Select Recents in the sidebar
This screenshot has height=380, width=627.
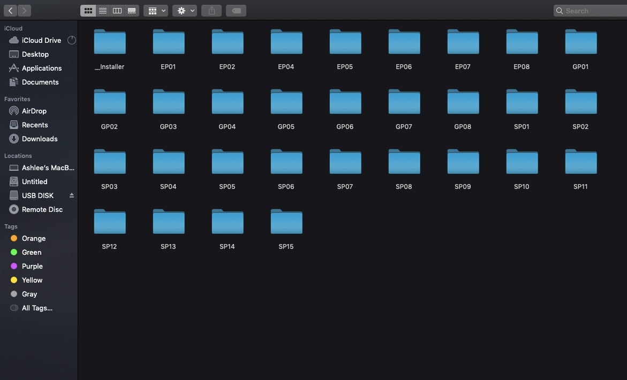35,125
